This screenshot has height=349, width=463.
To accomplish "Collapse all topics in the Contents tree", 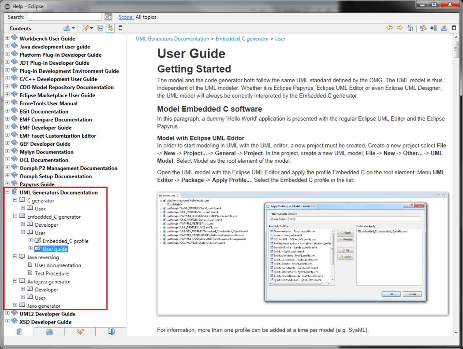I will (x=100, y=28).
